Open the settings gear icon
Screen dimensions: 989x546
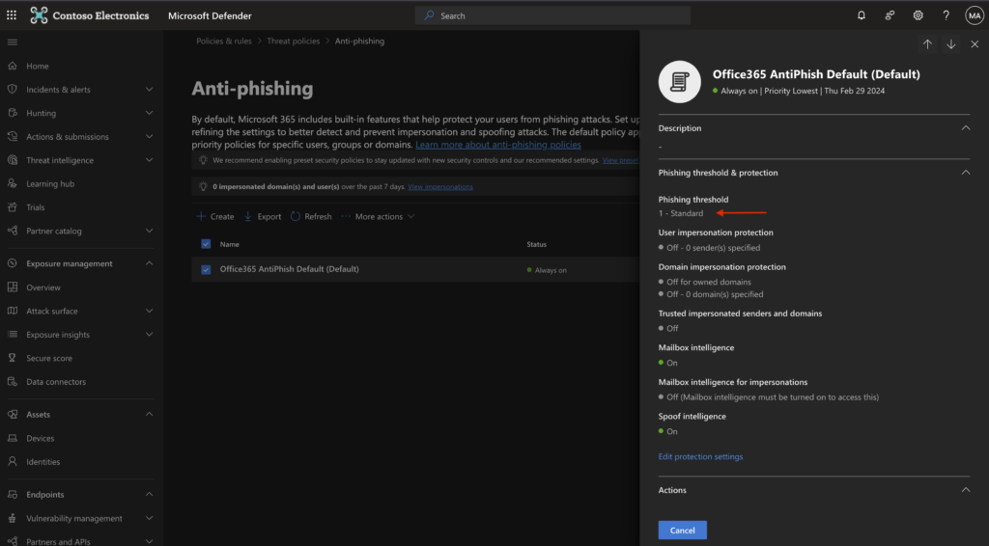pyautogui.click(x=918, y=15)
